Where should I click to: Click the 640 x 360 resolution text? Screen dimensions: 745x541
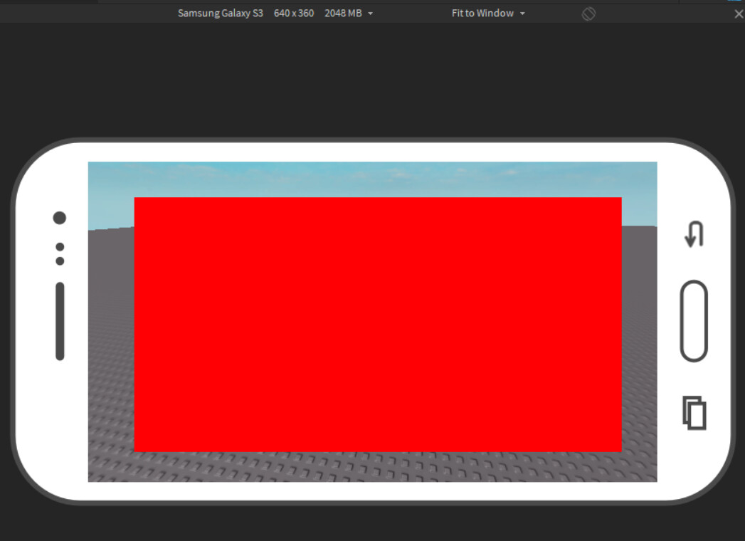coord(294,14)
